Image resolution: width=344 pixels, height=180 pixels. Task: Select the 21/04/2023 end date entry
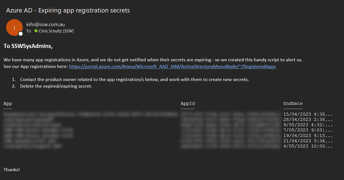(x=308, y=141)
